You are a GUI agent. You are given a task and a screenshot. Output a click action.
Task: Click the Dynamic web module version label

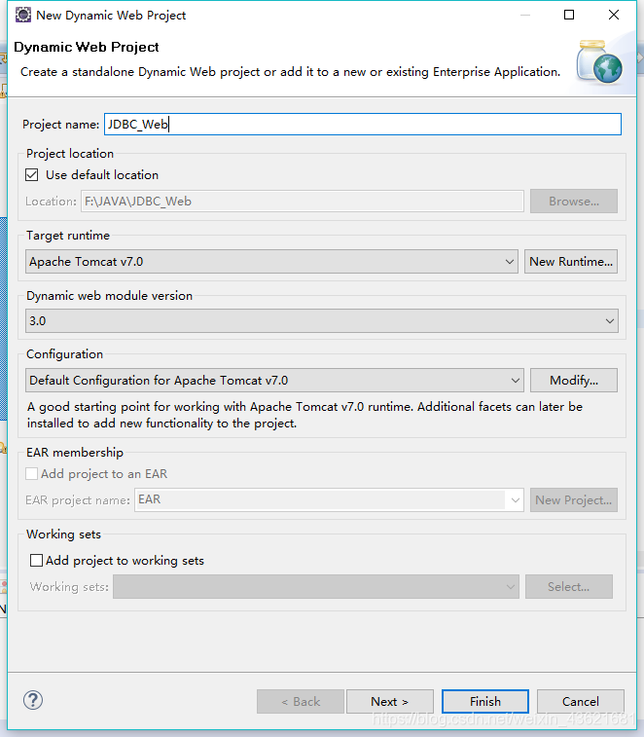(110, 296)
